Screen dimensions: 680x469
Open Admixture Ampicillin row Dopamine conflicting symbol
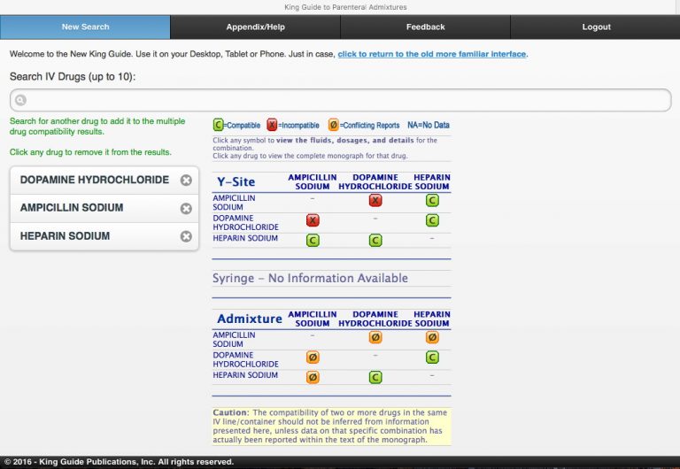pos(375,337)
